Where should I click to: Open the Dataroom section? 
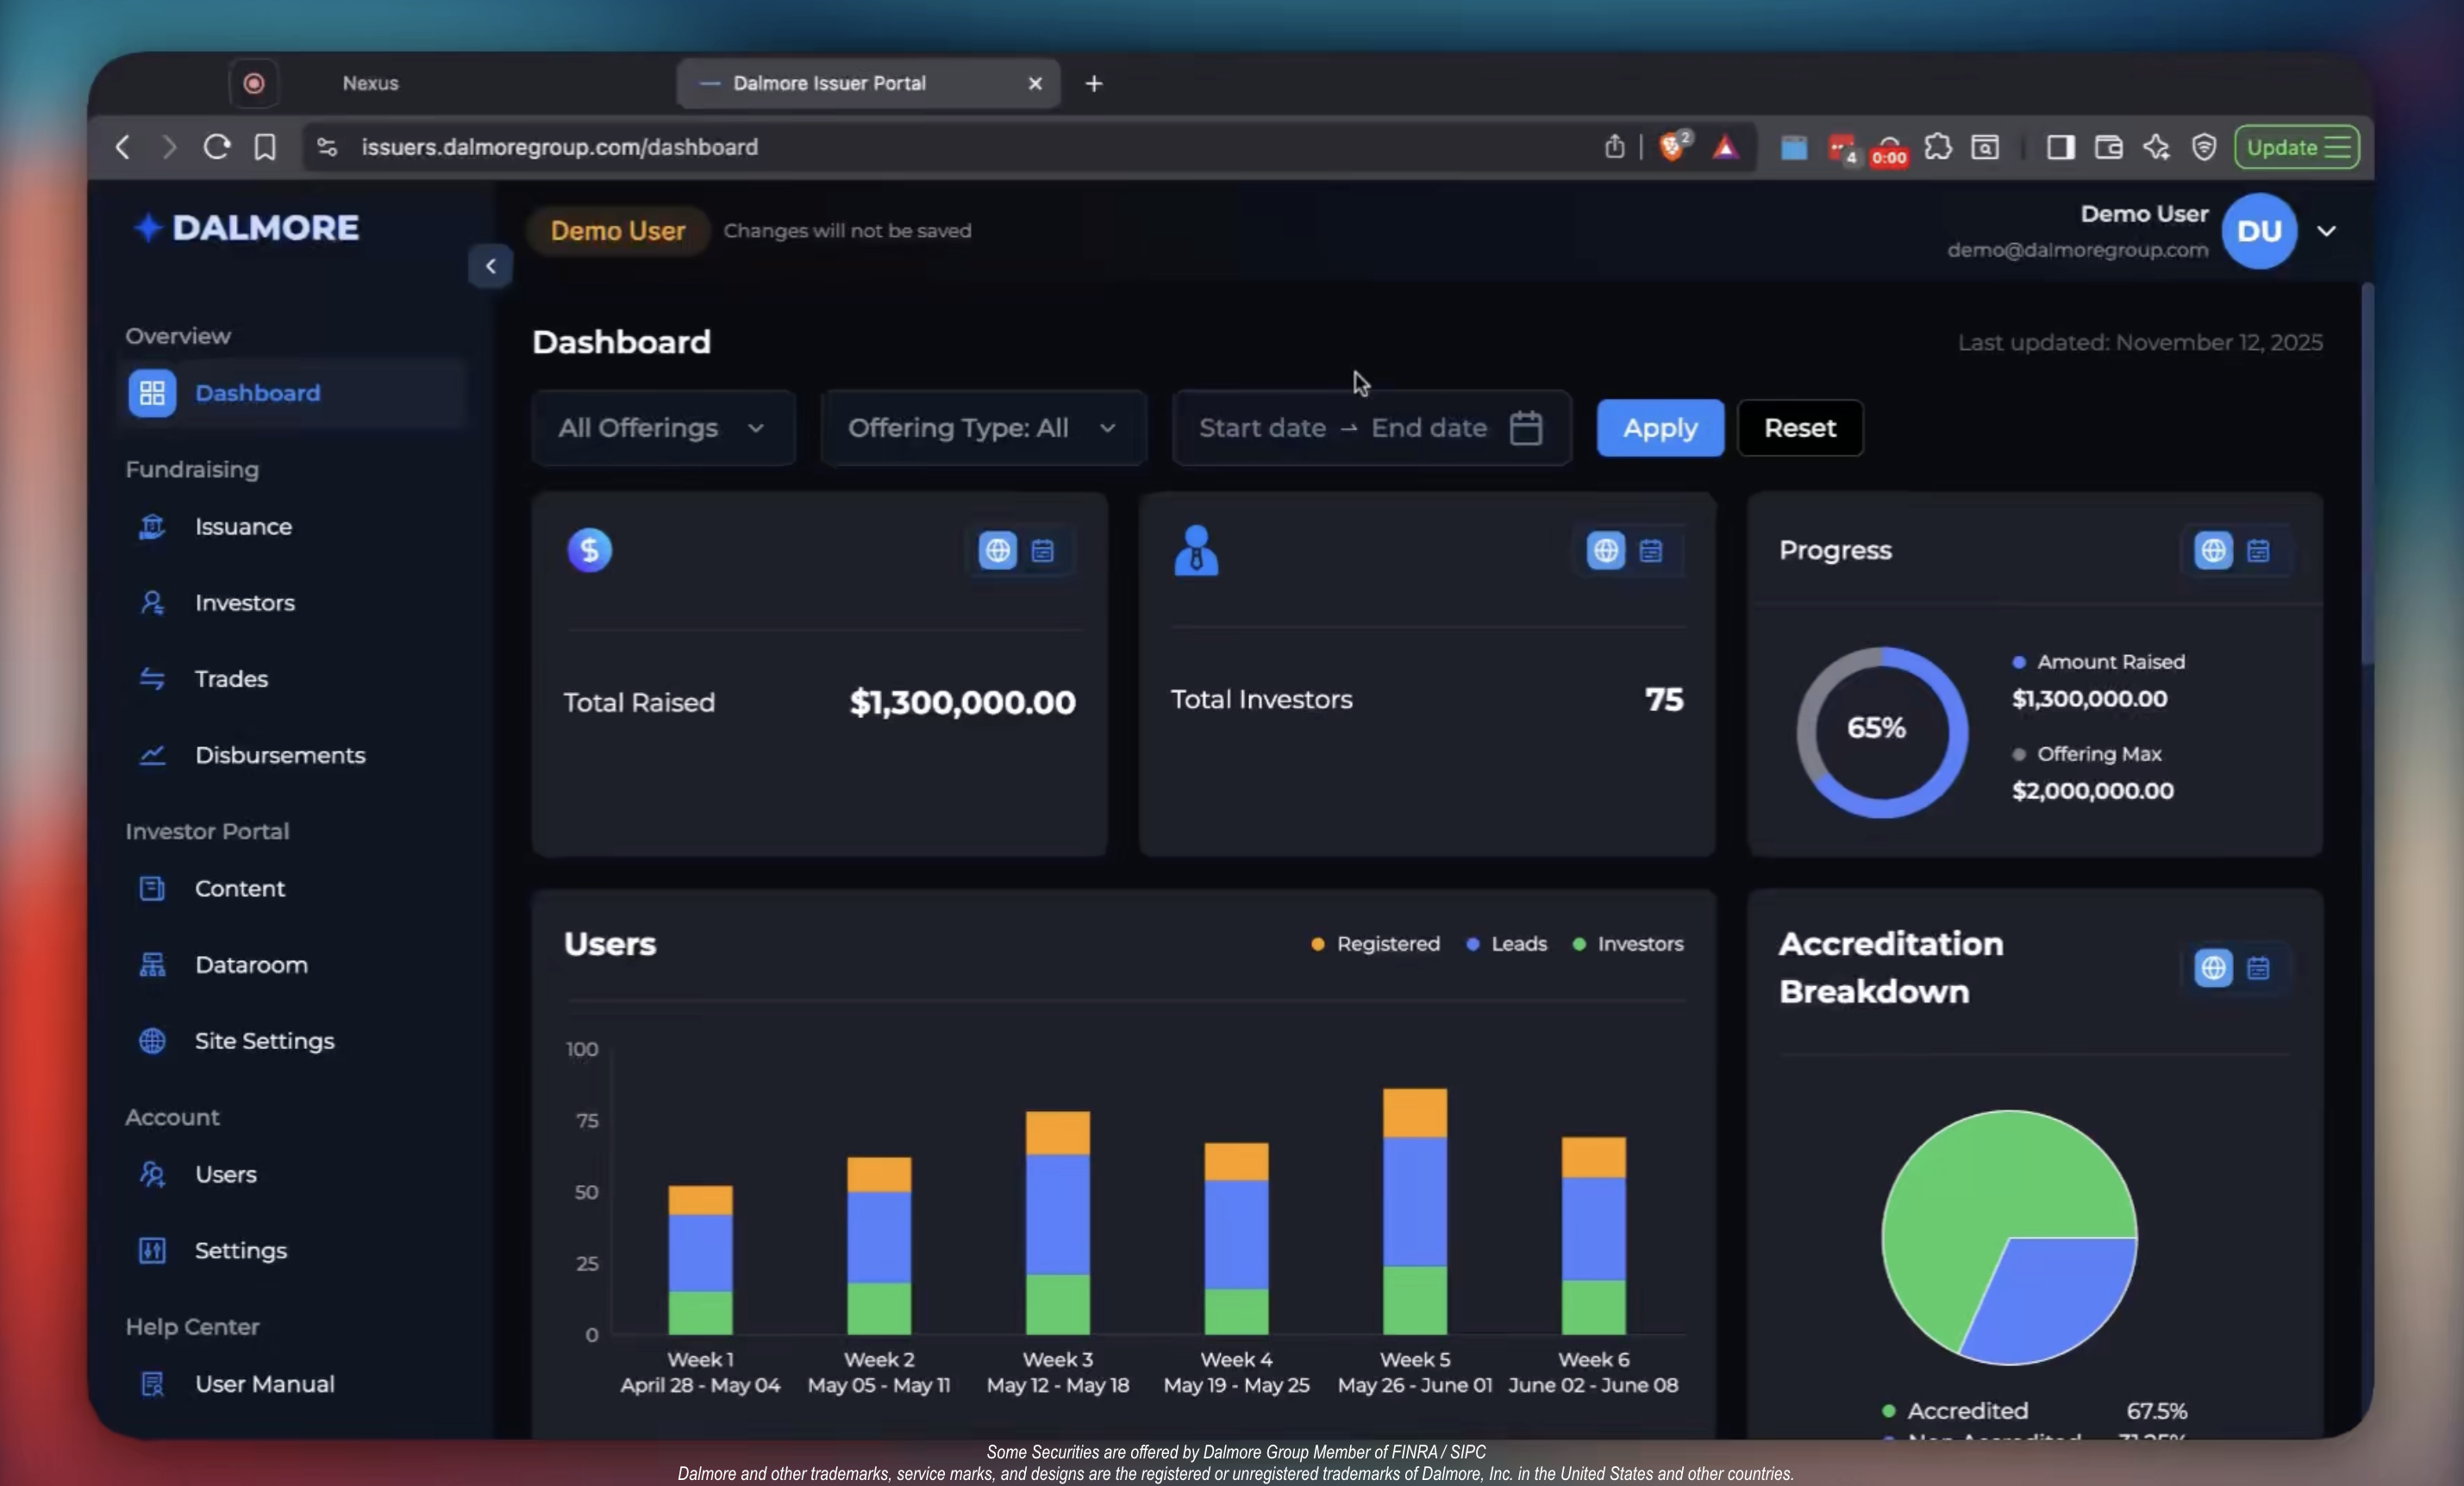[250, 965]
